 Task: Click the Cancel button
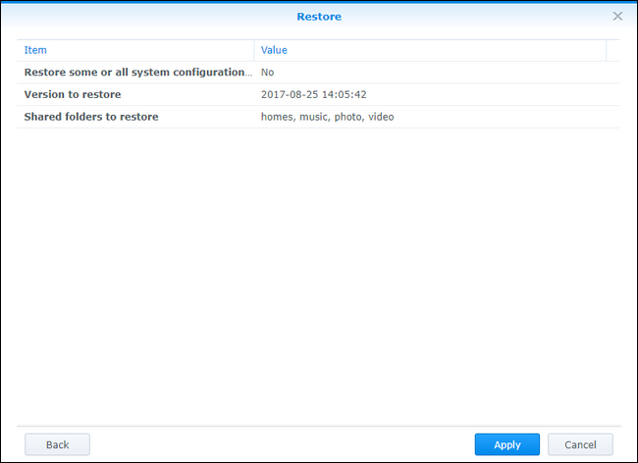pyautogui.click(x=580, y=444)
